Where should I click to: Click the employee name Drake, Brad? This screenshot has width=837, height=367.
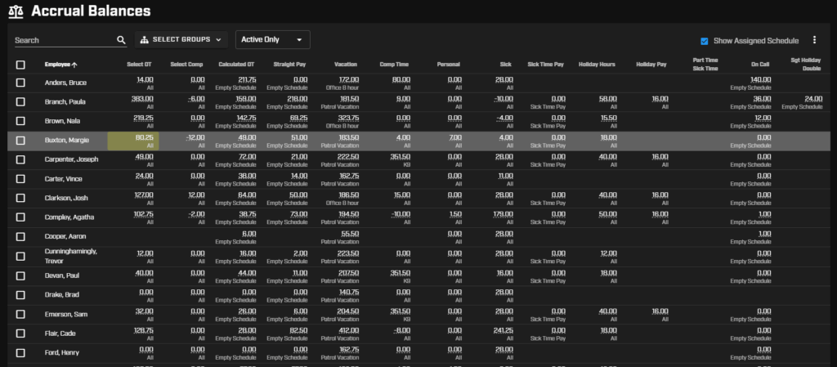(60, 295)
